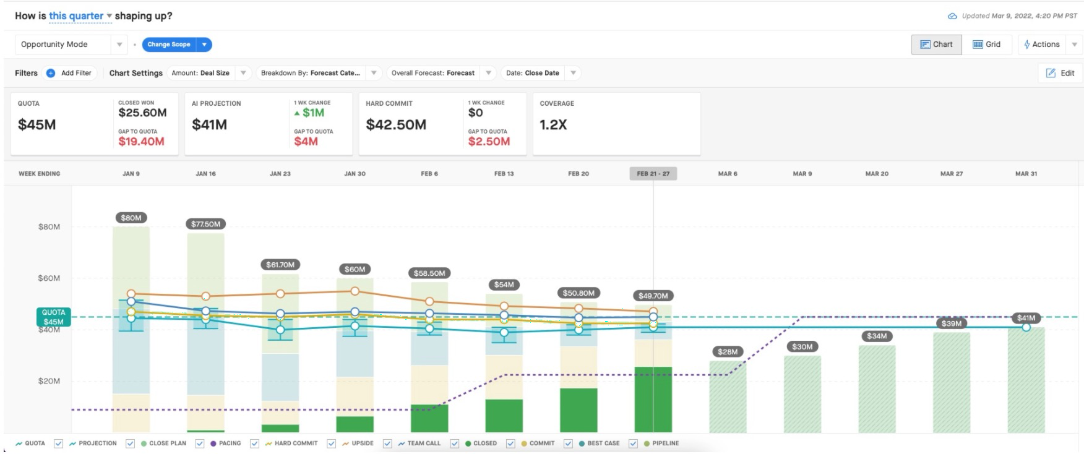Click the Change Scope button
This screenshot has height=454, width=1084.
[x=169, y=45]
